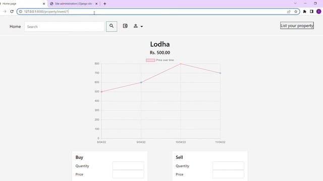Viewport: 323px width, 181px height.
Task: Focus the Buy Quantity field
Action: tap(128, 166)
